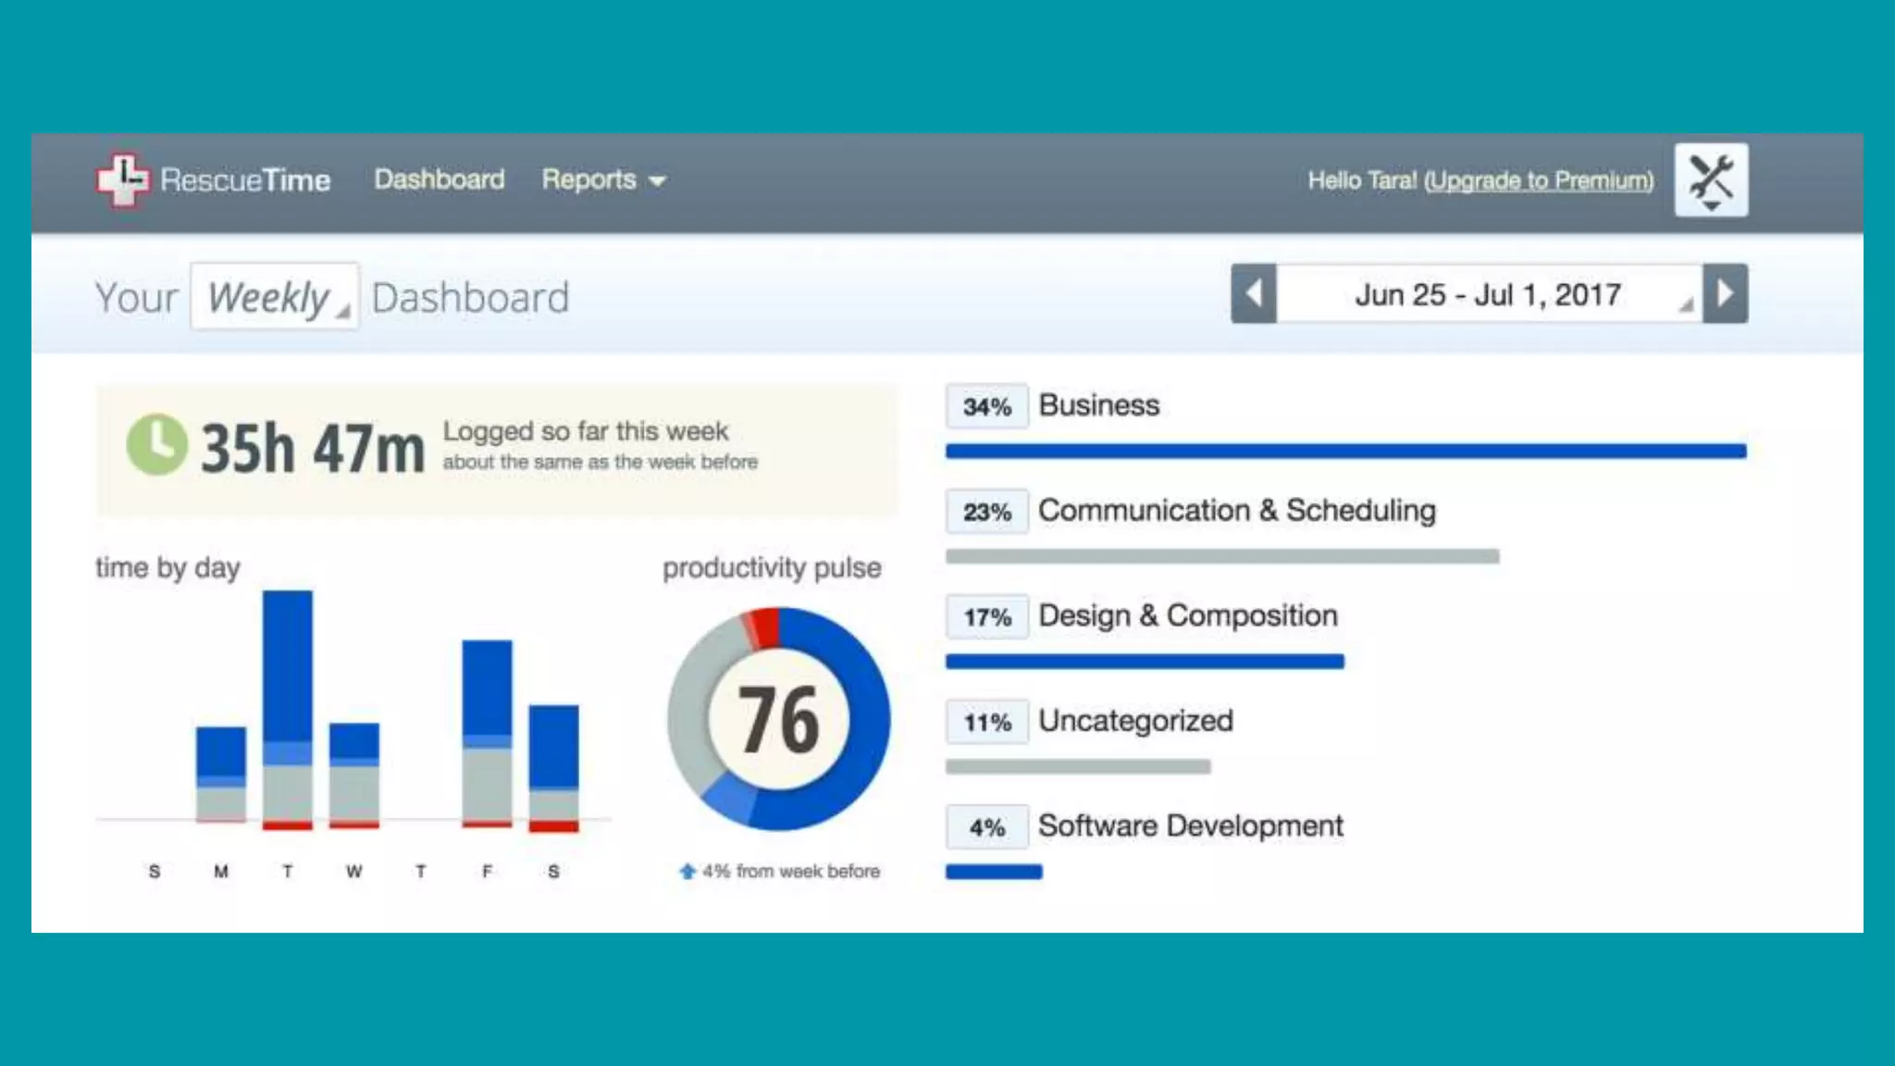This screenshot has width=1895, height=1066.
Task: Open the tools settings wrench icon
Action: (1710, 180)
